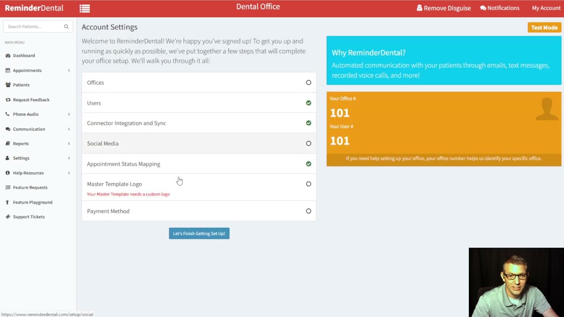Open the Offices setup step
This screenshot has width=564, height=317.
point(199,82)
